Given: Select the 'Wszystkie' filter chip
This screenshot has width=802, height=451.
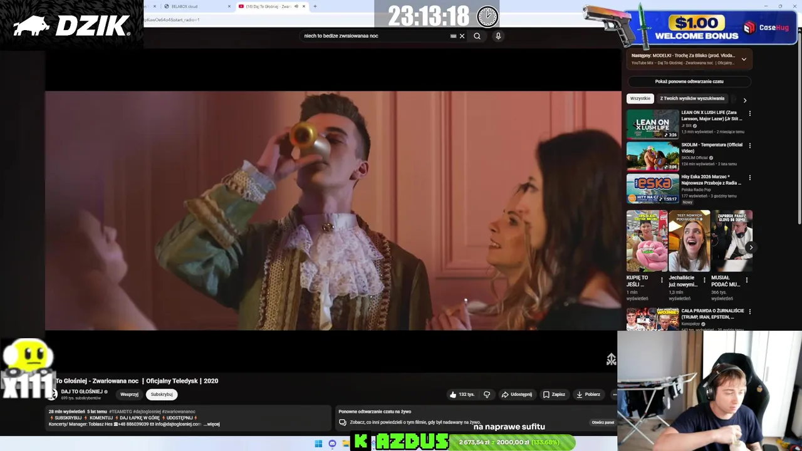Looking at the screenshot, I should pos(640,98).
